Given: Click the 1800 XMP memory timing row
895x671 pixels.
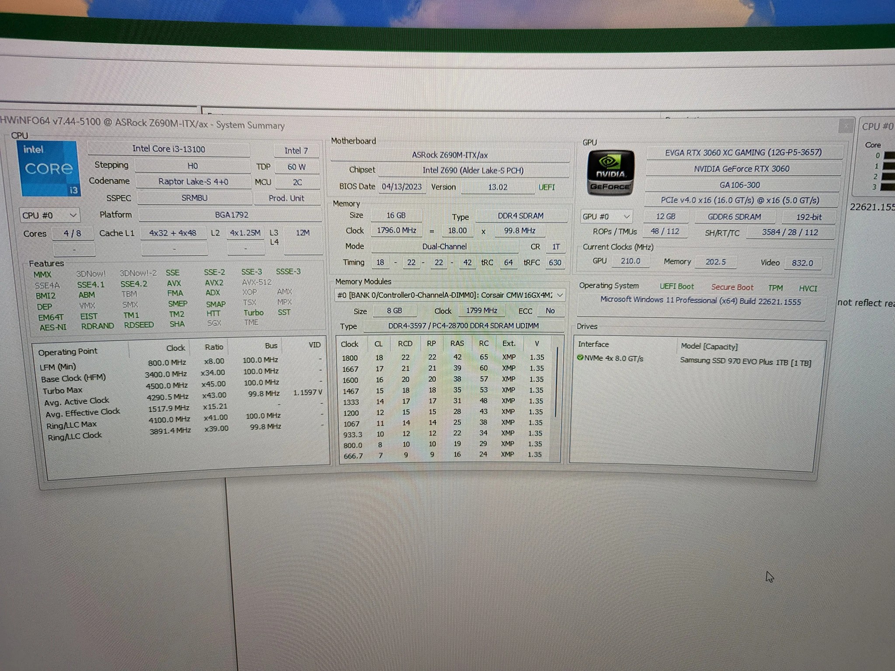Looking at the screenshot, I should [444, 357].
